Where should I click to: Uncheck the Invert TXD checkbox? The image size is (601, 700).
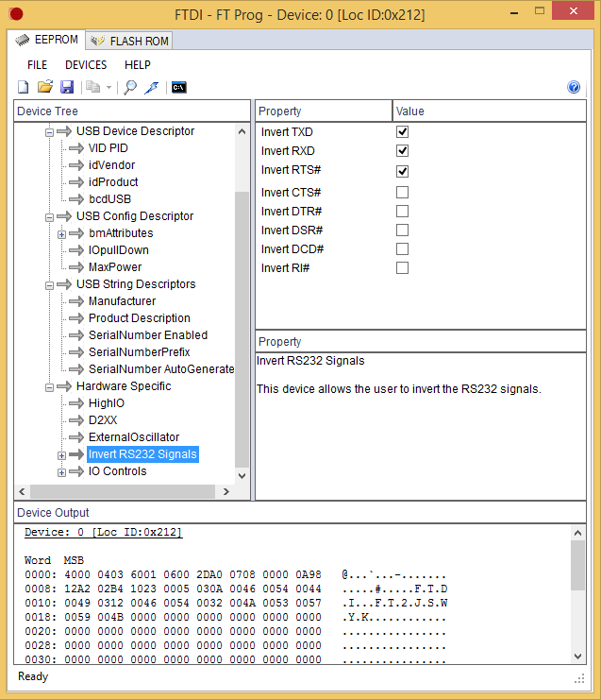coord(402,131)
